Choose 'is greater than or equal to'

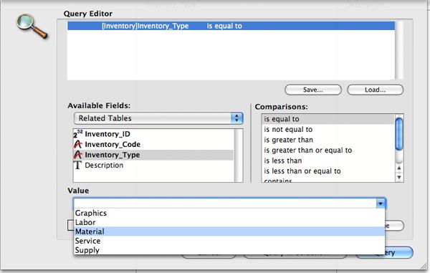(328, 150)
